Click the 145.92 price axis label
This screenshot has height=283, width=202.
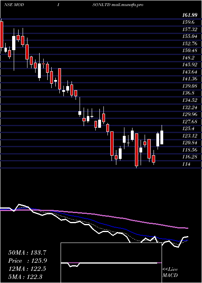tap(190, 65)
